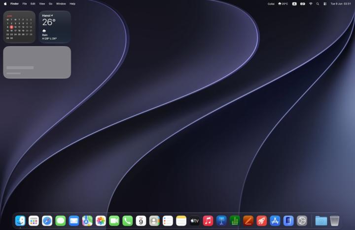Open the Mail app in the Dock

pos(74,221)
